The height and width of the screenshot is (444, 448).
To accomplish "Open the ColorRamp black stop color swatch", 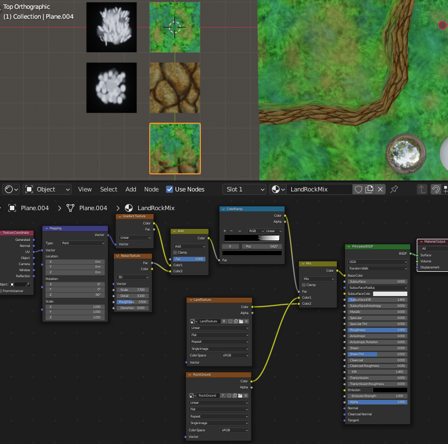I will tap(252, 253).
